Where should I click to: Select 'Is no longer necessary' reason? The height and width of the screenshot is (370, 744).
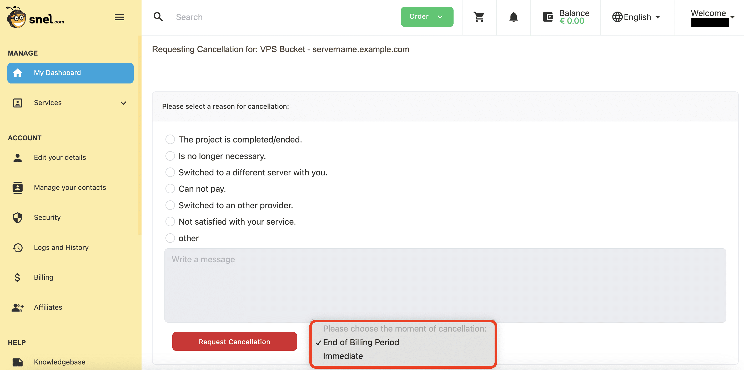point(170,156)
